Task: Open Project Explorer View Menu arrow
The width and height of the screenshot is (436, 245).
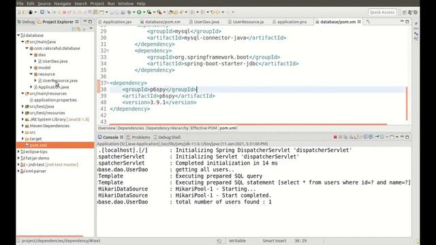Action: click(x=91, y=29)
